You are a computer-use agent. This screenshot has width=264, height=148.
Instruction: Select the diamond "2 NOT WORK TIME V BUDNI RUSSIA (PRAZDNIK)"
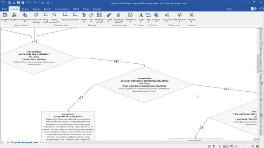click(144, 85)
